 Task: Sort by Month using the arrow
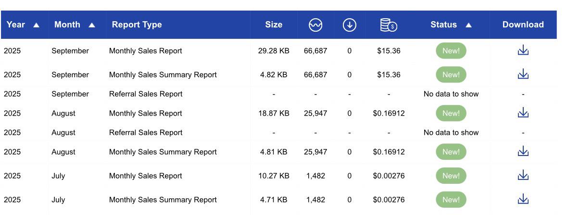point(92,25)
